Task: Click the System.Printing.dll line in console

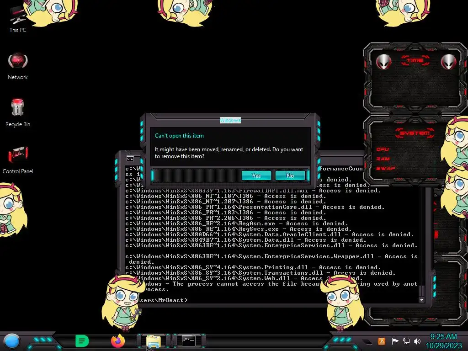Action: [x=253, y=267]
